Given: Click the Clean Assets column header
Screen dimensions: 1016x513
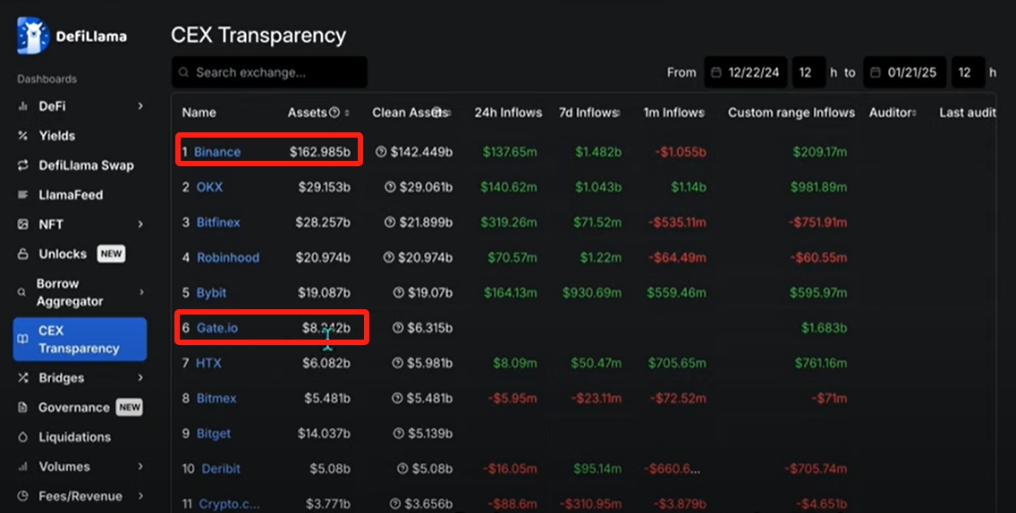Looking at the screenshot, I should pyautogui.click(x=411, y=113).
